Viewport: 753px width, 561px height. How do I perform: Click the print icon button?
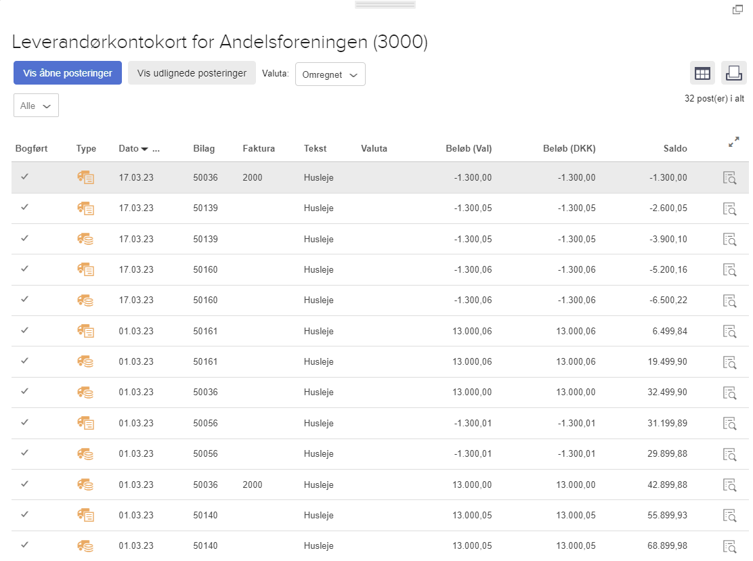tap(733, 73)
